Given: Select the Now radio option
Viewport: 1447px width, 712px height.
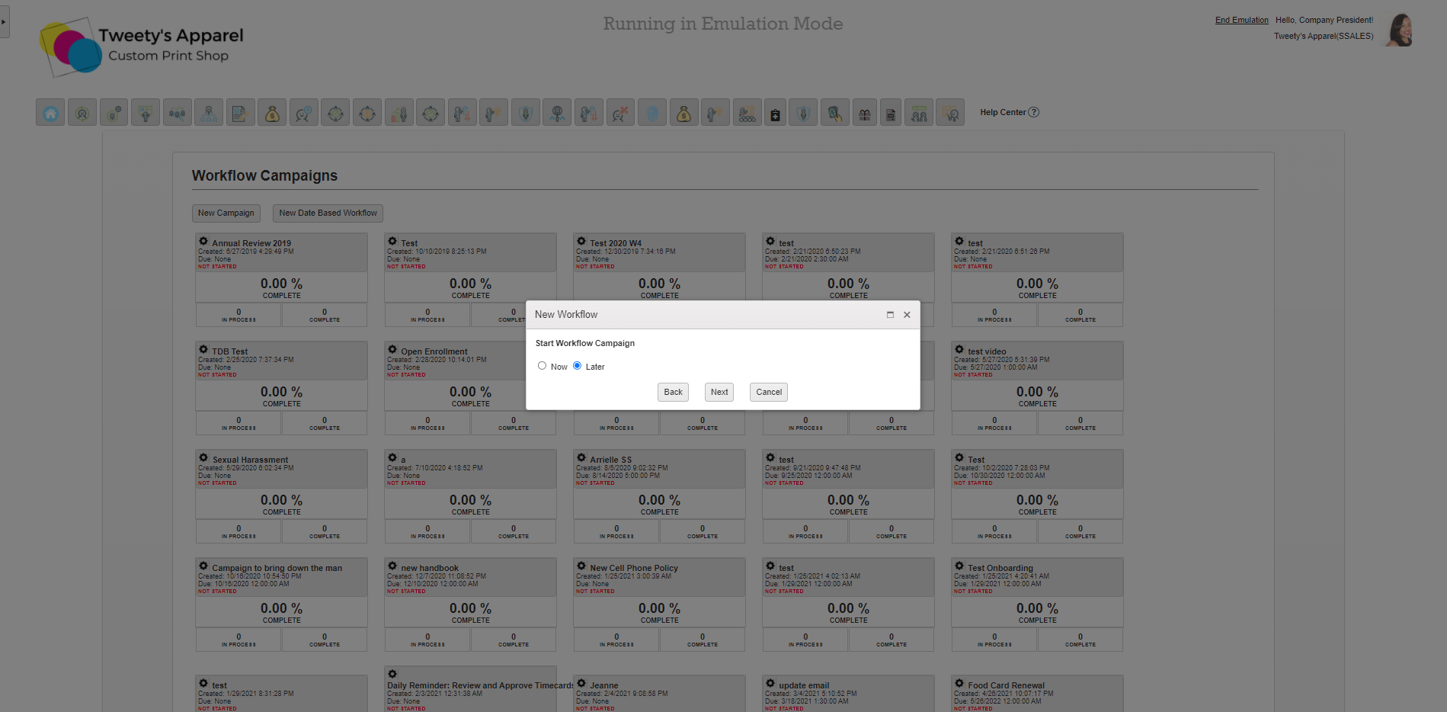Looking at the screenshot, I should 542,366.
